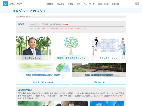Viewport: 142px width, 106px height.
Task: Switch to the ENGLISH site
Action: tap(116, 4)
